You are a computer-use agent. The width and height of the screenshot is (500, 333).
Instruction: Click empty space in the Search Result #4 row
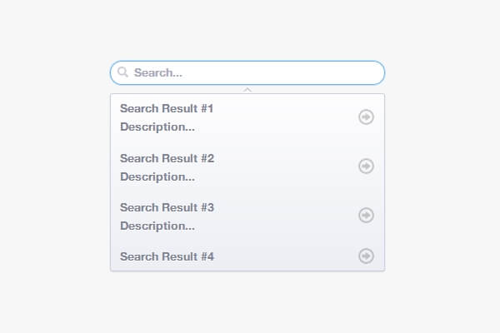[x=283, y=256]
